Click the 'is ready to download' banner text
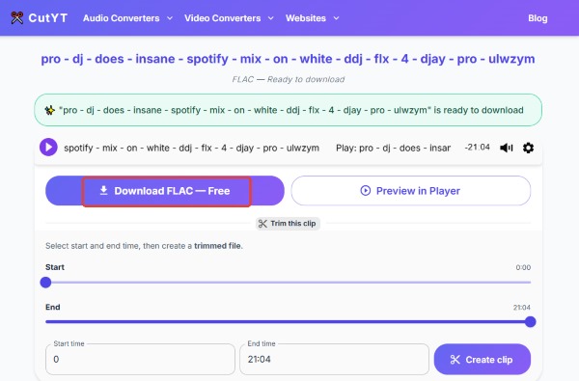Viewport: 579px width, 381px height. pyautogui.click(x=479, y=110)
